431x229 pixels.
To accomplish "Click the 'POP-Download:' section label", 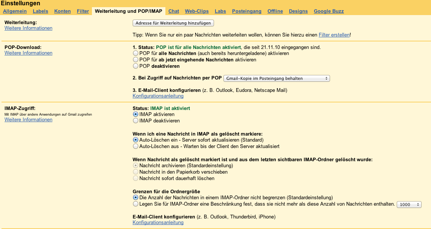I will pos(23,47).
